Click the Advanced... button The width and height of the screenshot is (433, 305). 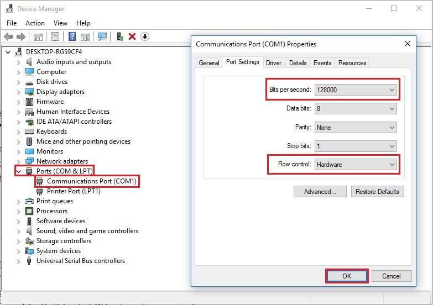320,192
